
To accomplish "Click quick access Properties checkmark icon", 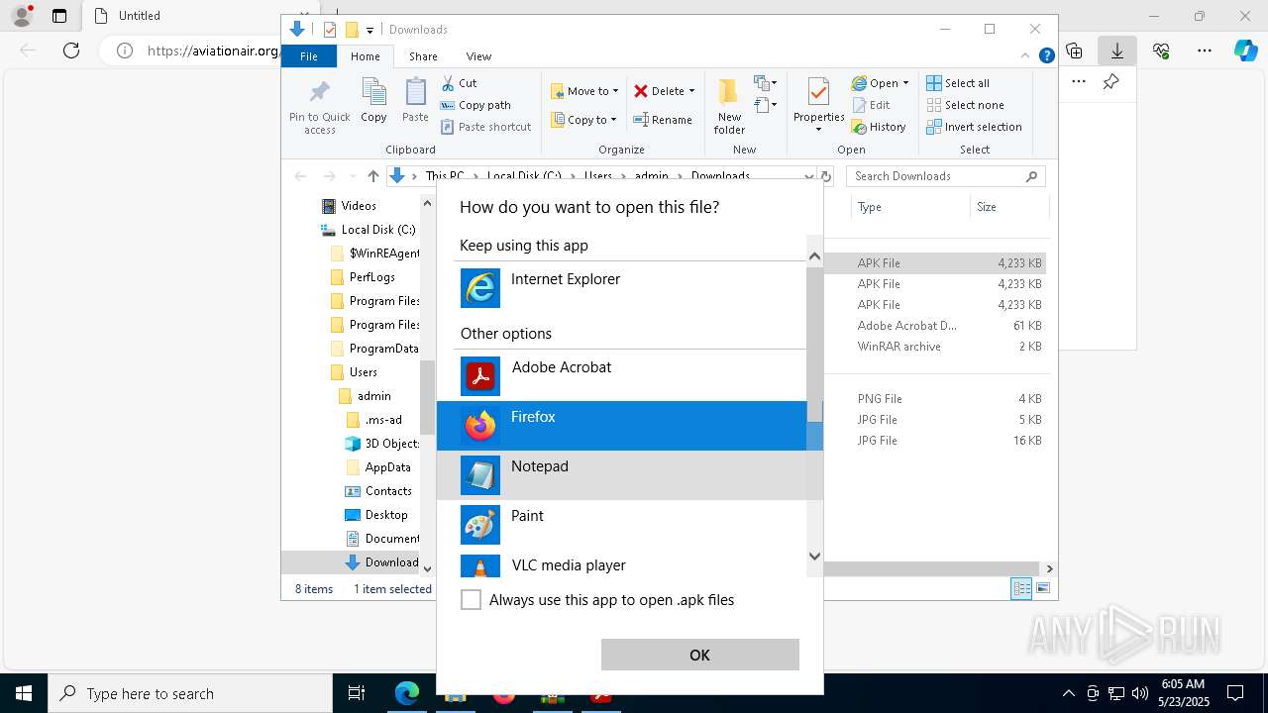I will click(330, 30).
